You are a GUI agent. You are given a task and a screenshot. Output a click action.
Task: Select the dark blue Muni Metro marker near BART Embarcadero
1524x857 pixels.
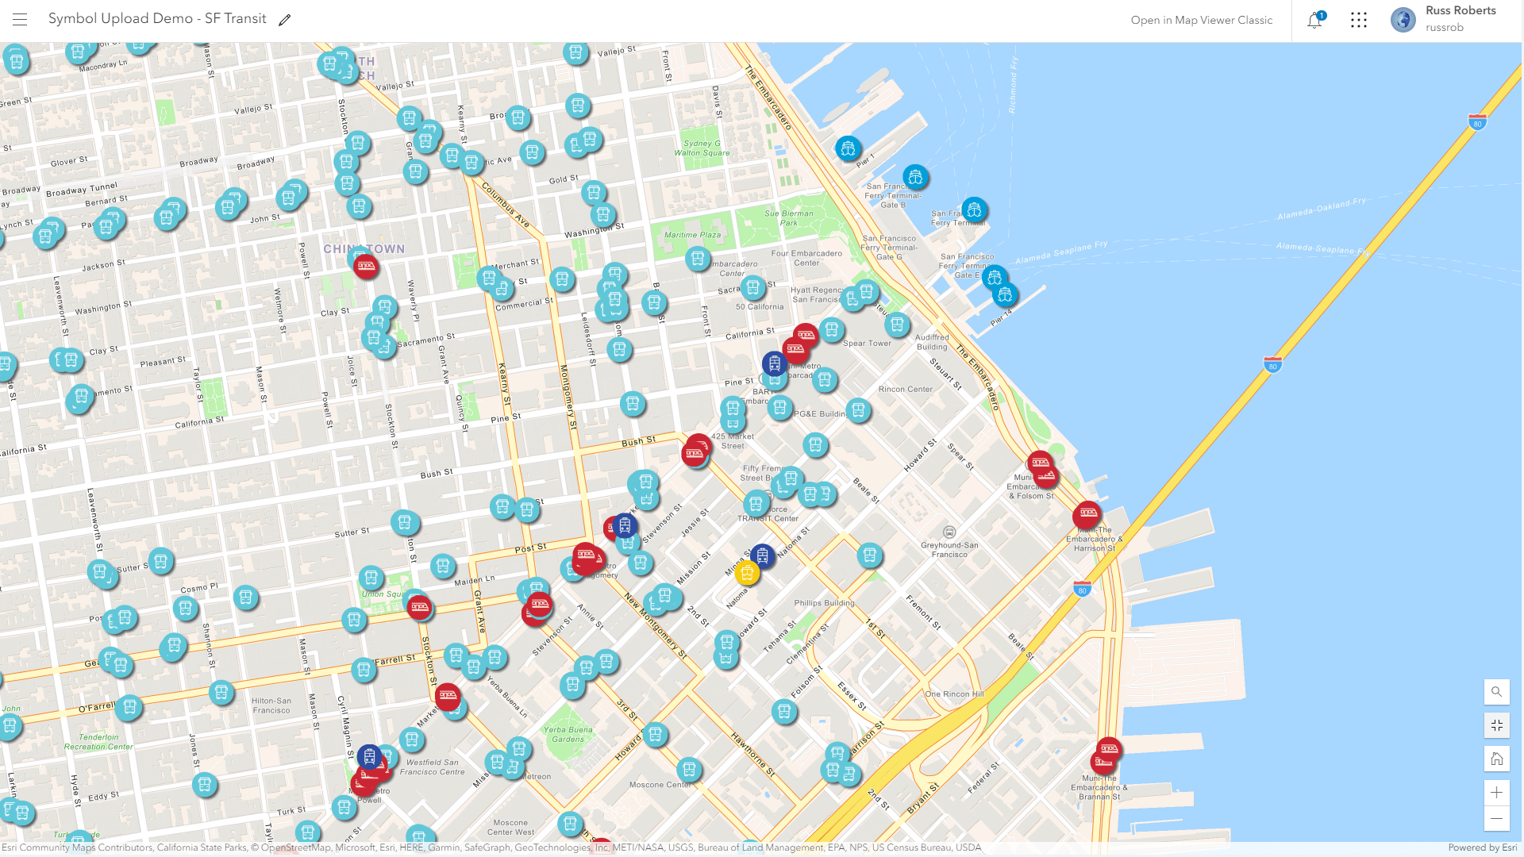[x=774, y=364]
